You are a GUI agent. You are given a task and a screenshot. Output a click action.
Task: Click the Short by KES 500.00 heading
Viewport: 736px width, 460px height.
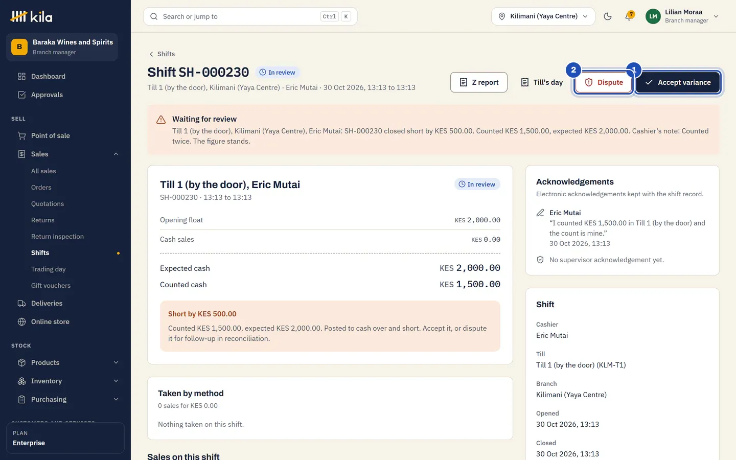tap(202, 314)
